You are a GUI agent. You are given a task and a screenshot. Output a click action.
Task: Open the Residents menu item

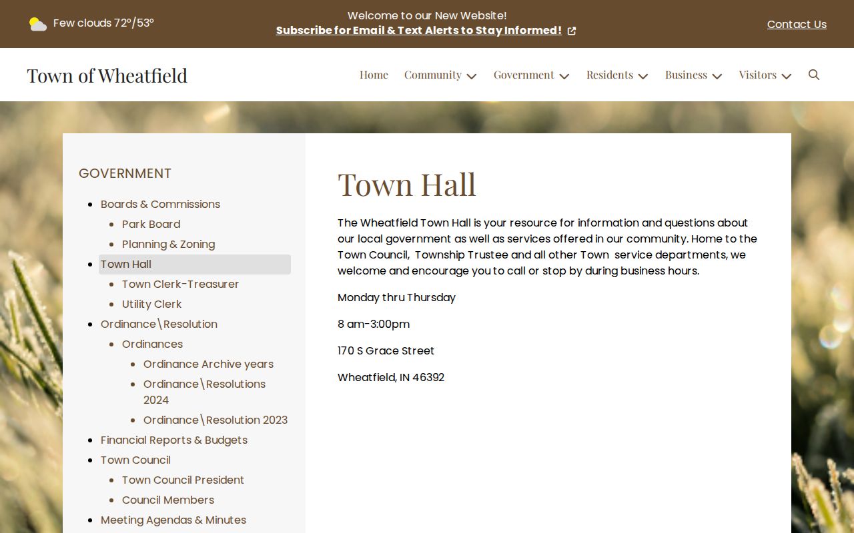pos(610,75)
